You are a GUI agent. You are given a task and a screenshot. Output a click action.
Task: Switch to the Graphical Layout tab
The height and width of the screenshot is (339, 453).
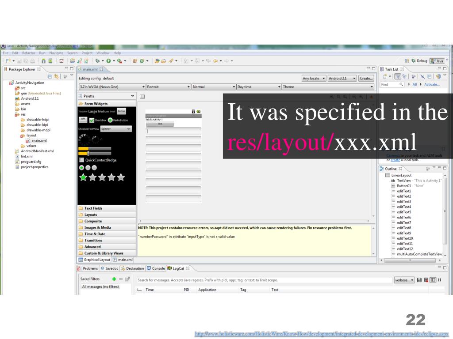95,260
